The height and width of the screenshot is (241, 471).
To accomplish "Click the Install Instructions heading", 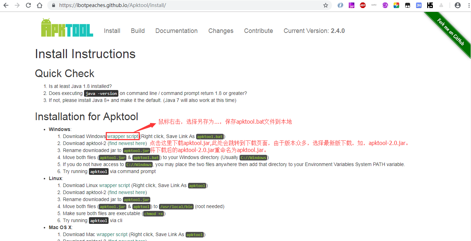I will coord(85,54).
